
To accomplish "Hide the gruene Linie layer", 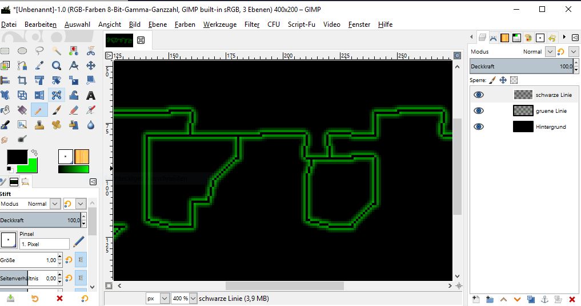I will click(479, 111).
